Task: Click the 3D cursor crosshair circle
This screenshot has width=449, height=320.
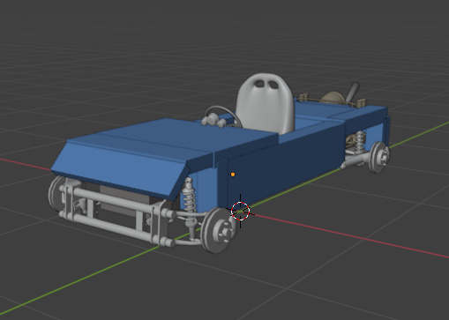Action: (241, 211)
